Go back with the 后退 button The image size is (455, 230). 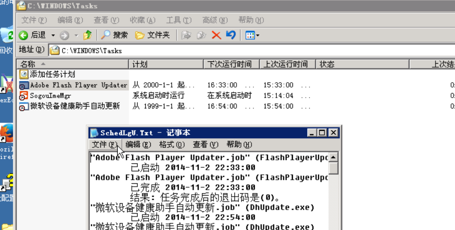32,35
